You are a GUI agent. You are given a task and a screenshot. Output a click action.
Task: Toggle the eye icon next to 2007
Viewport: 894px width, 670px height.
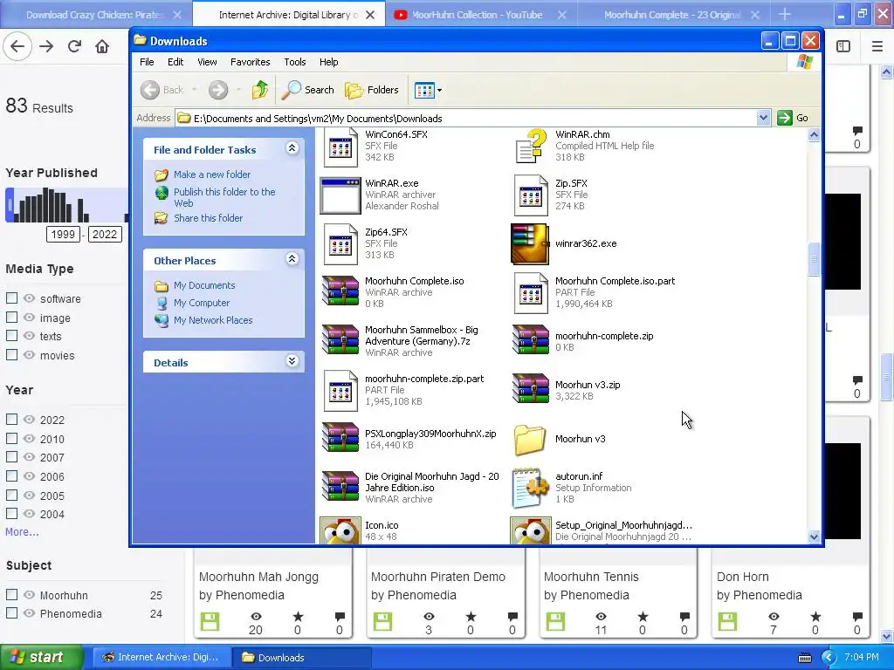tap(29, 457)
